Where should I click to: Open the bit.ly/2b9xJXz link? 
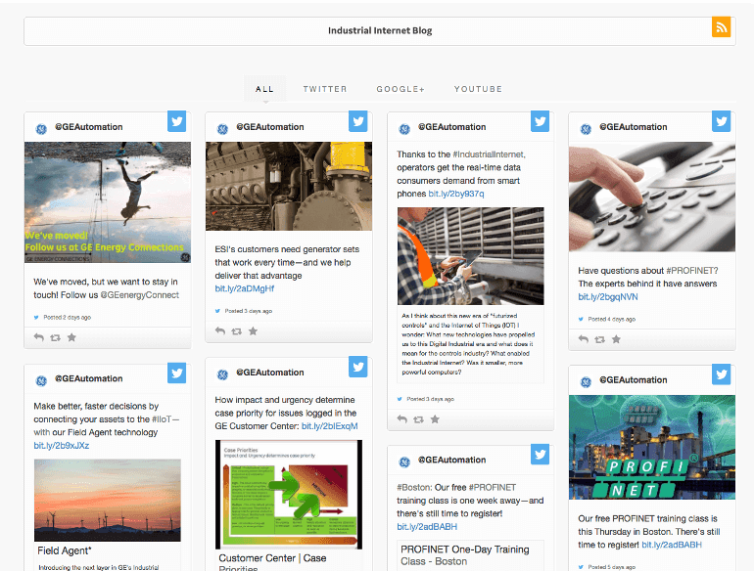pyautogui.click(x=61, y=446)
